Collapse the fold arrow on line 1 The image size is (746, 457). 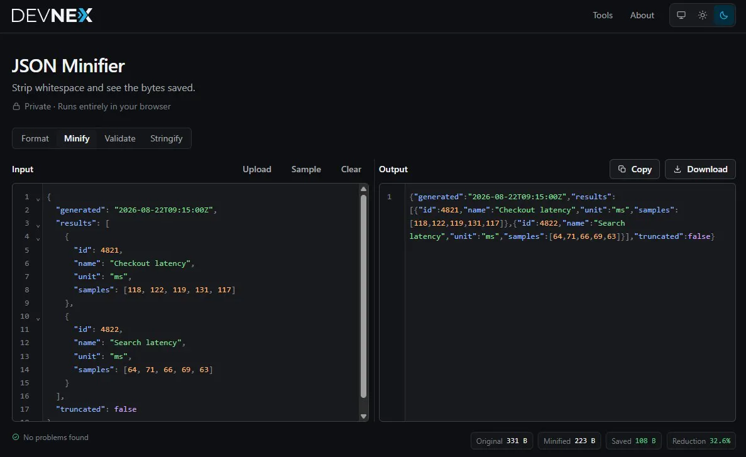[x=38, y=199]
